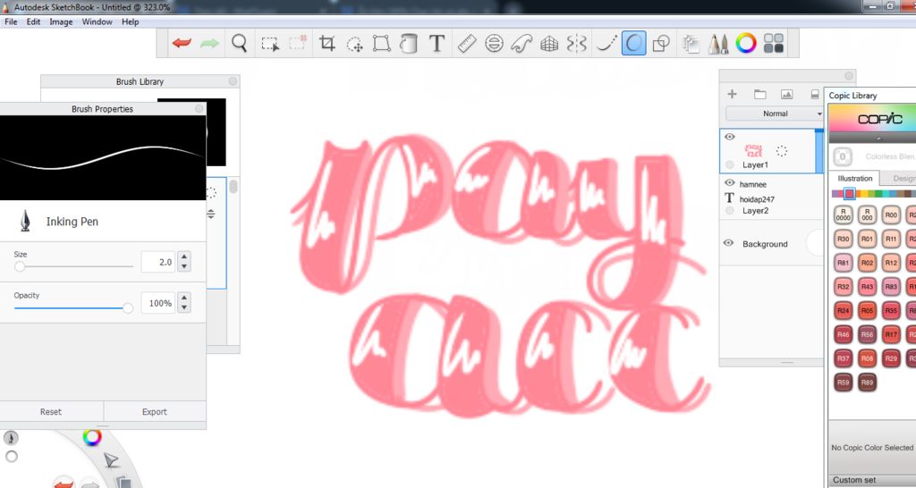Select the Text tool in toolbar
916x488 pixels.
click(x=437, y=43)
